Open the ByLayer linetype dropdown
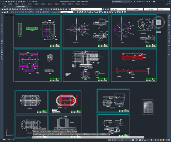This screenshot has width=171, height=142. 135,9
